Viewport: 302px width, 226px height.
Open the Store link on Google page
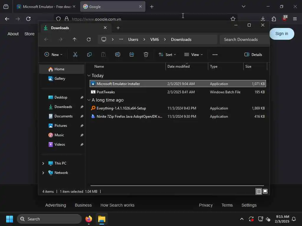29,34
